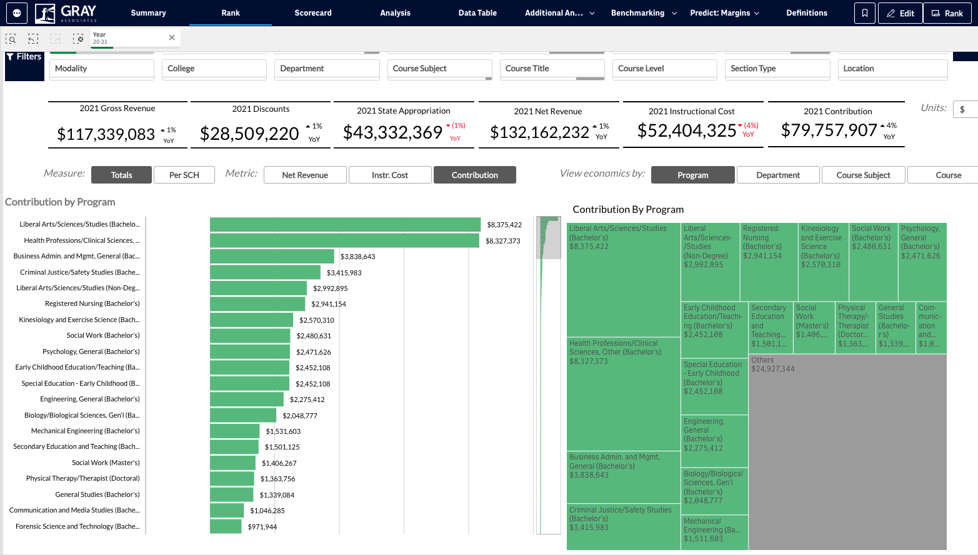The height and width of the screenshot is (555, 978).
Task: Expand the Predict: Margins dropdown
Action: click(725, 12)
